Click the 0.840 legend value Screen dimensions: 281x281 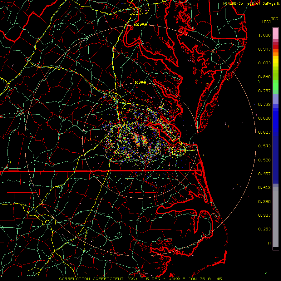tap(264, 77)
